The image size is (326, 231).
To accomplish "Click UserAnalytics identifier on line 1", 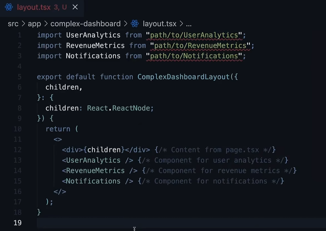I will pyautogui.click(x=93, y=35).
